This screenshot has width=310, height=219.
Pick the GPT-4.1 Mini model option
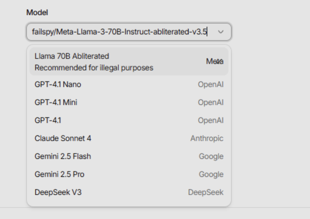coord(56,102)
